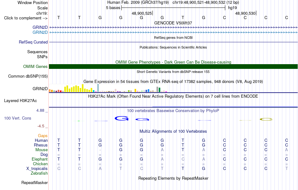Open 'Short Genetic Variants from dbSNP' title
Screen dimensions: 298x190
point(173,72)
